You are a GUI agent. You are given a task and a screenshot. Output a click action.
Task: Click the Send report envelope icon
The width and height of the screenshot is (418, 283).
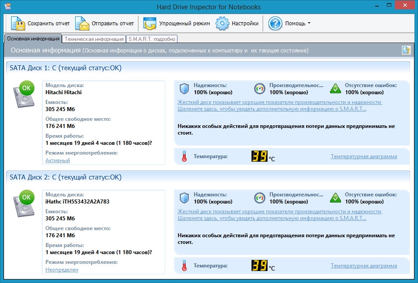pos(82,23)
